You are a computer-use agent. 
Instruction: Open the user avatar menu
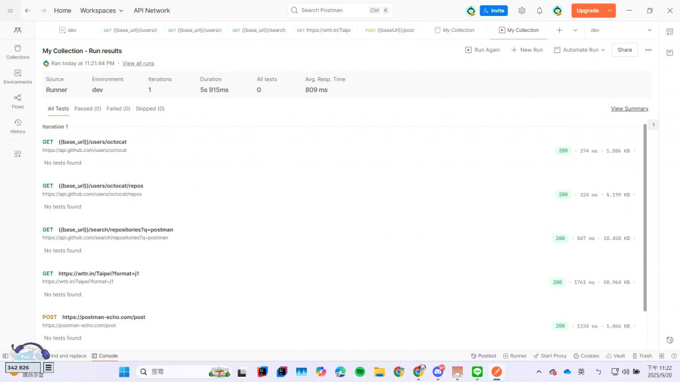click(557, 11)
